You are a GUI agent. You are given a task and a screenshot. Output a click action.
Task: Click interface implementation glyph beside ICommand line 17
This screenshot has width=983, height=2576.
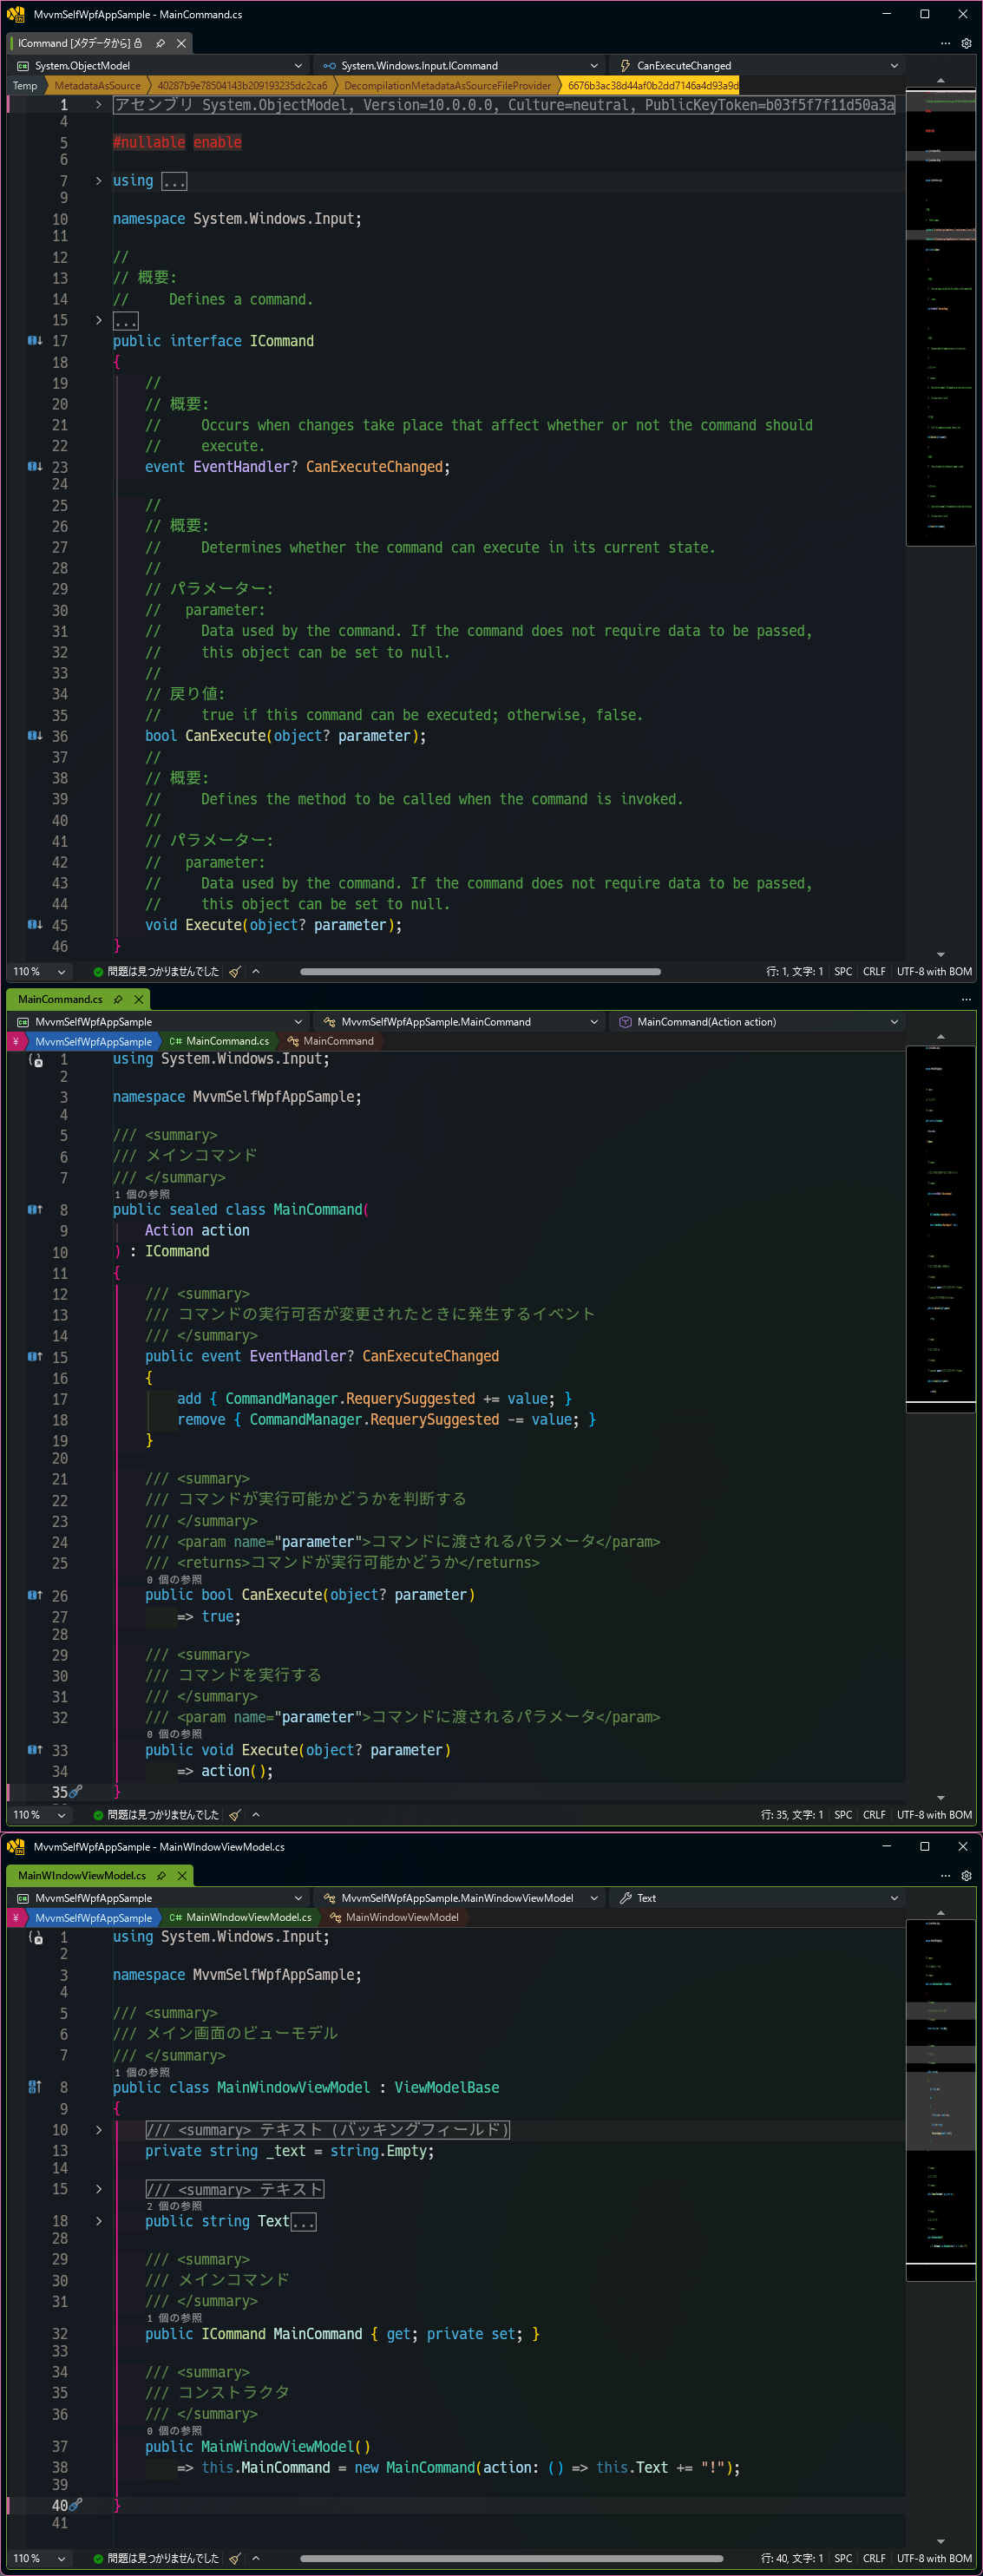click(x=34, y=341)
